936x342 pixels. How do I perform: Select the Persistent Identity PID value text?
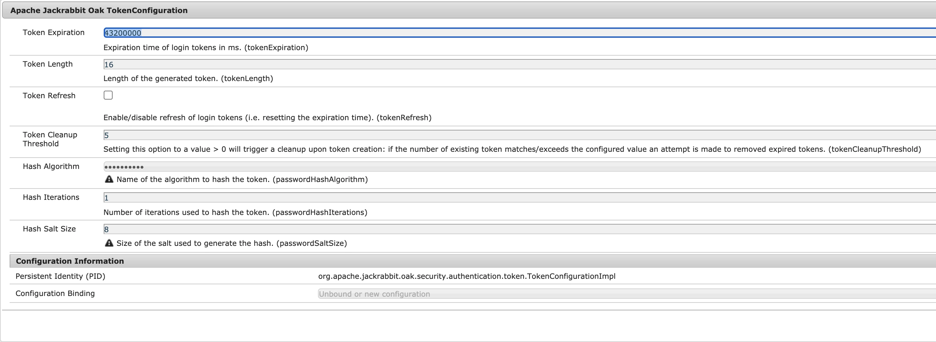point(467,276)
